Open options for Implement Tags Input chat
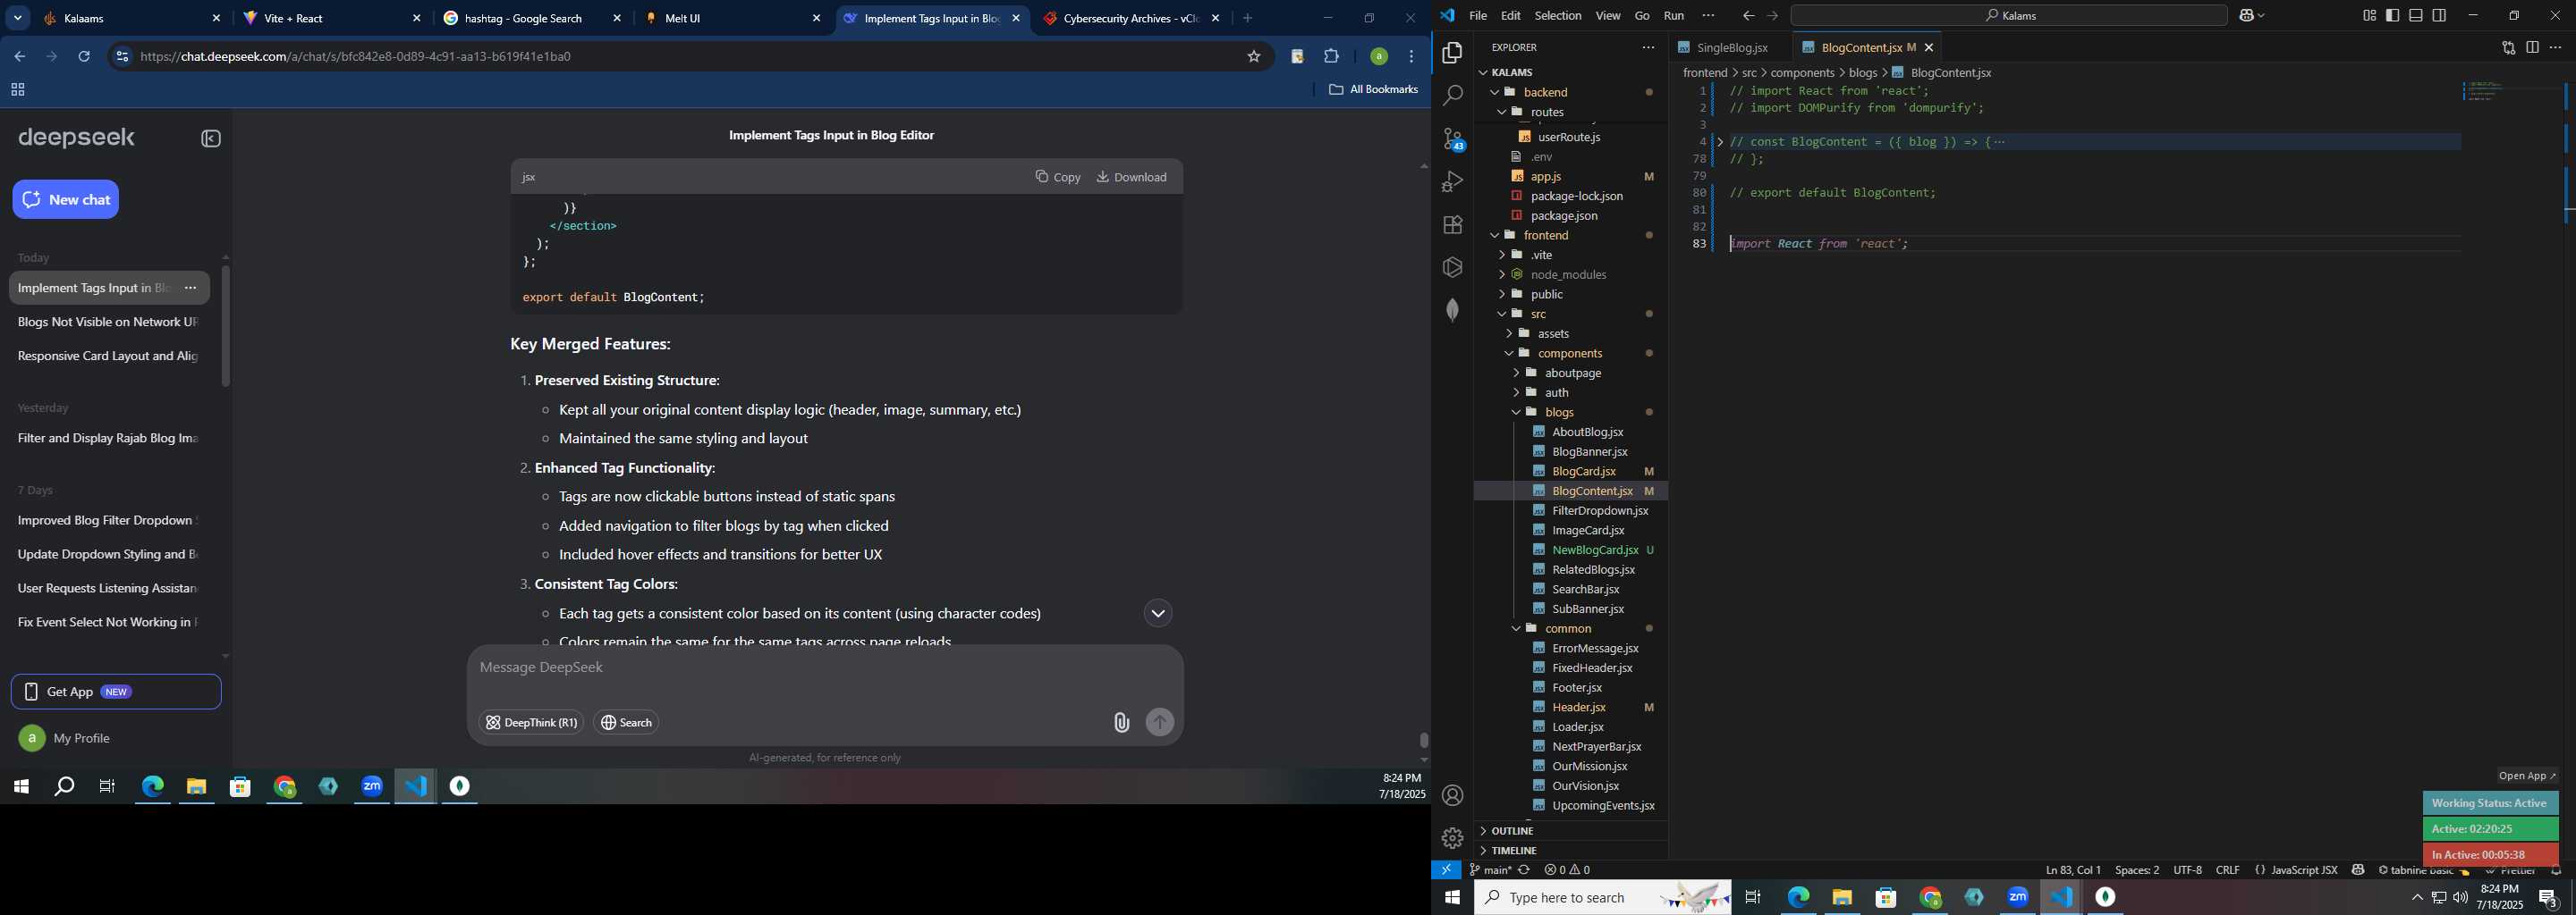This screenshot has width=2576, height=915. pos(190,289)
